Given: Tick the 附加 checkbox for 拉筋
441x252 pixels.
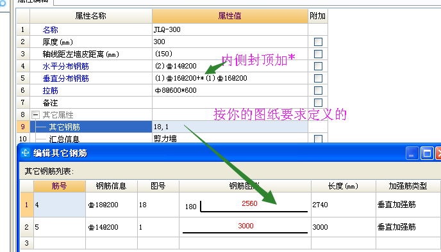Looking at the screenshot, I should pos(318,90).
